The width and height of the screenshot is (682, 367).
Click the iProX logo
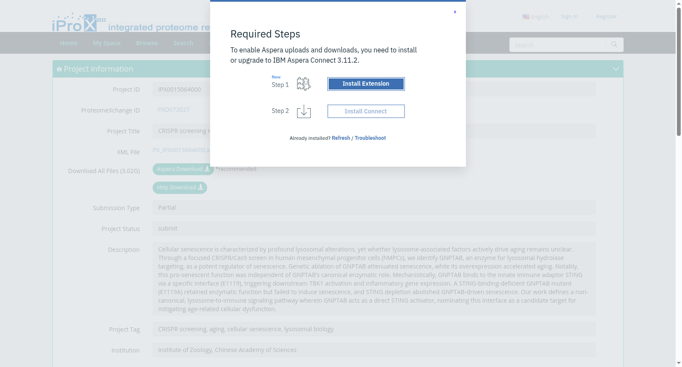point(79,22)
